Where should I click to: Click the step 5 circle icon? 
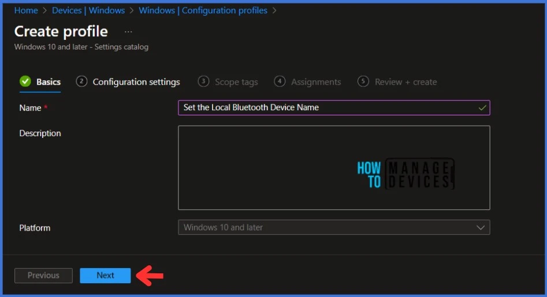[x=363, y=81]
